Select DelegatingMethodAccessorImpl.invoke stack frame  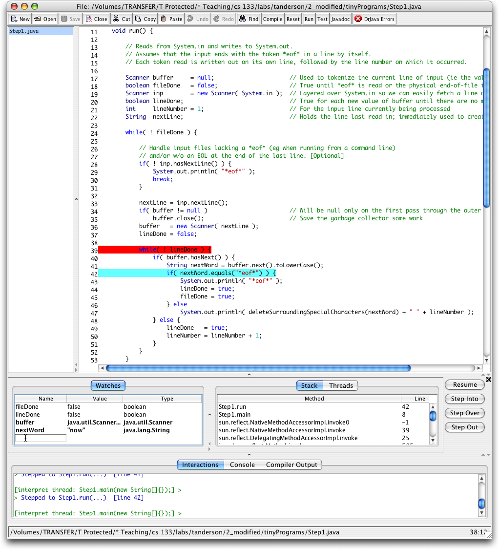click(323, 438)
